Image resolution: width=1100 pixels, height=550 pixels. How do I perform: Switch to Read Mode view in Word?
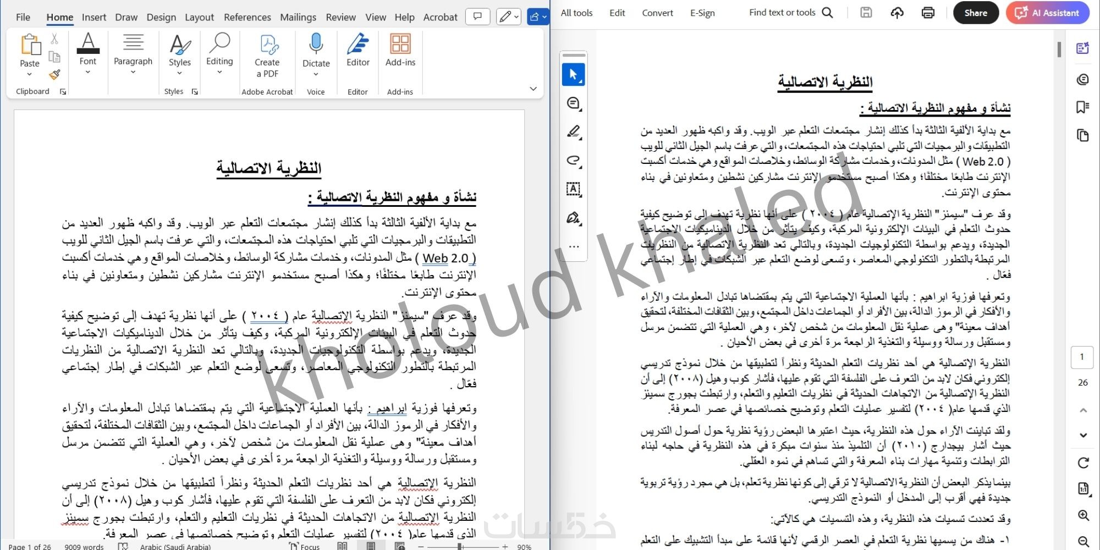click(342, 546)
